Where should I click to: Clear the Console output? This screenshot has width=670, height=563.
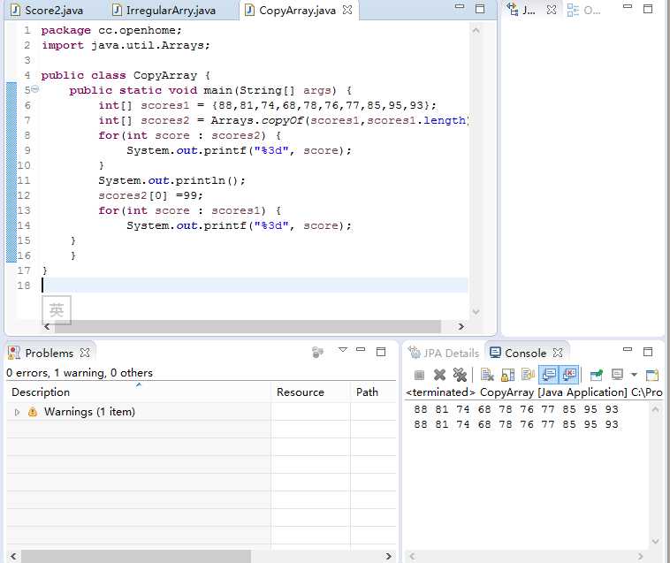click(x=487, y=375)
